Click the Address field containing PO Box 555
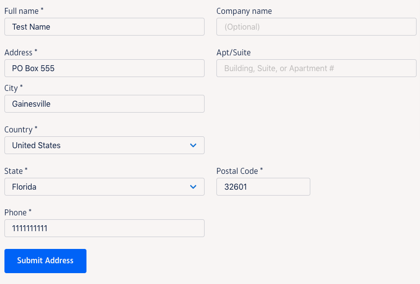The width and height of the screenshot is (420, 284). coord(104,68)
